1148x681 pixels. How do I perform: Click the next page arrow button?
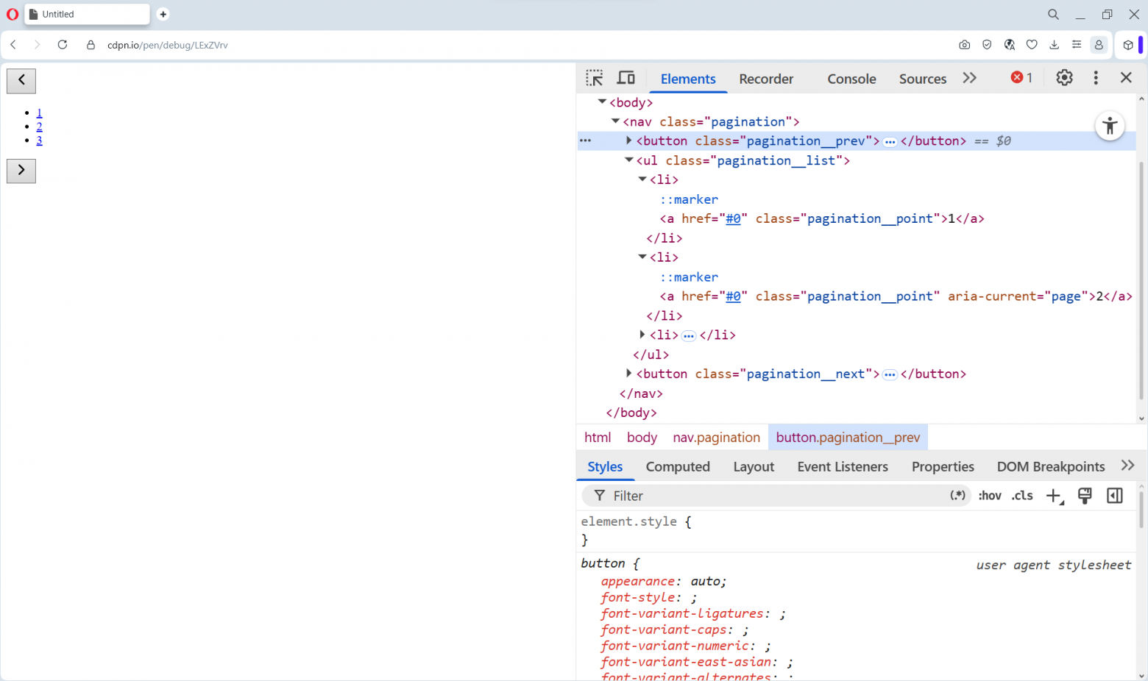(x=21, y=171)
